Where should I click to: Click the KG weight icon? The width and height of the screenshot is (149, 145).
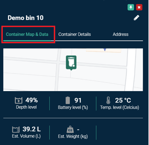pos(70,129)
